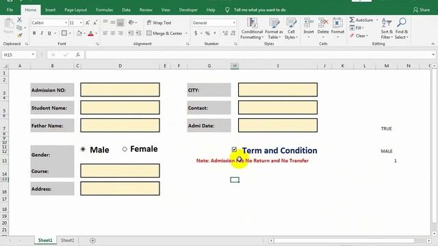Apply cell borders icon
Screen dimensions: 438x246
(x=64, y=33)
